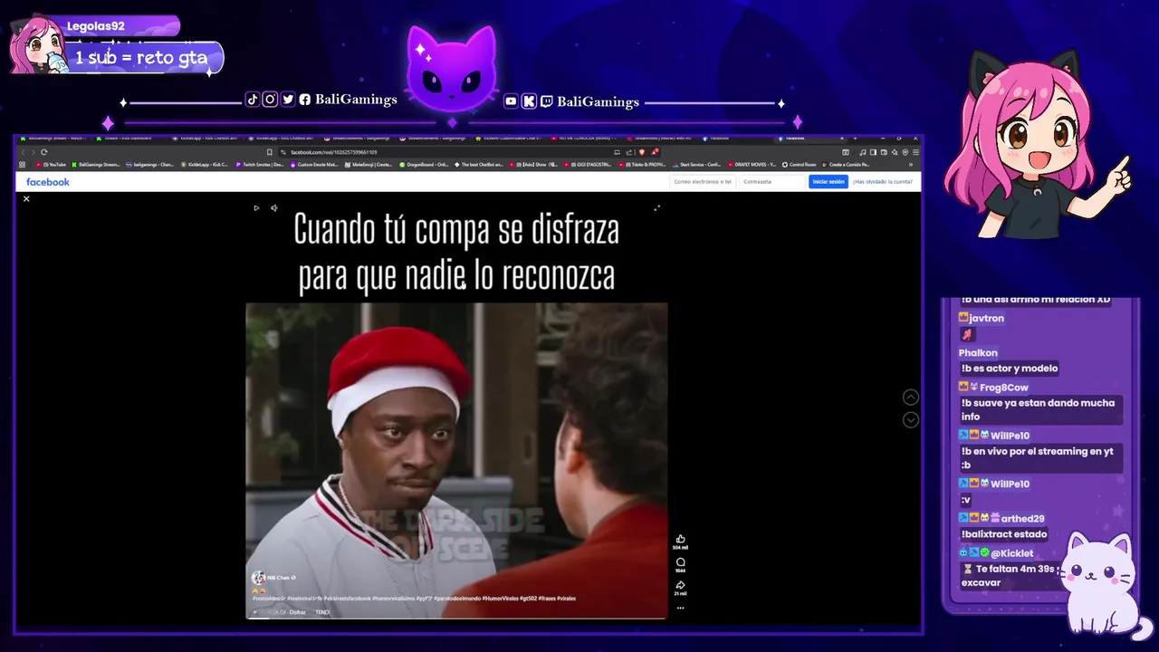
Task: Play the Facebook reel video
Action: (256, 207)
